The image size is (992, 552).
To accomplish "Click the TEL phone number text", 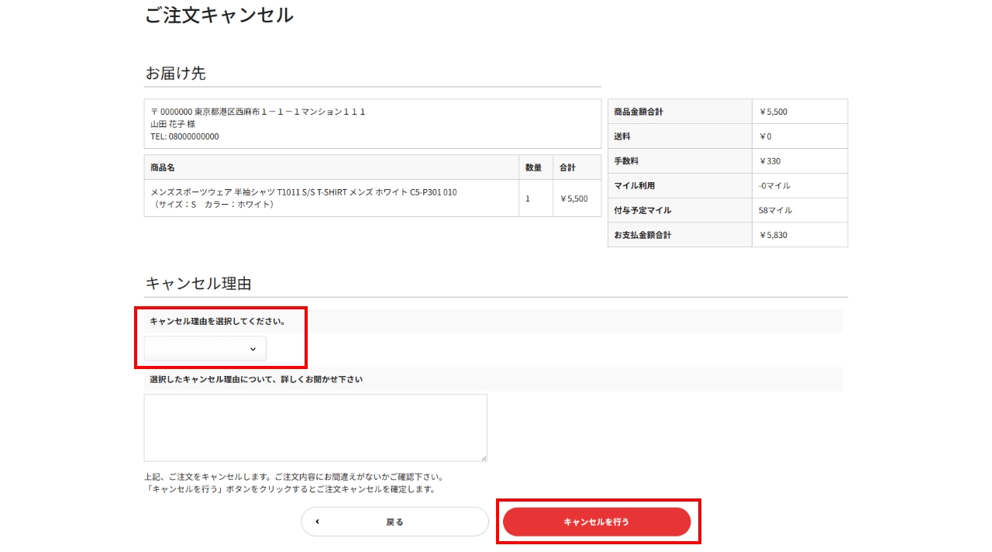I will click(184, 136).
